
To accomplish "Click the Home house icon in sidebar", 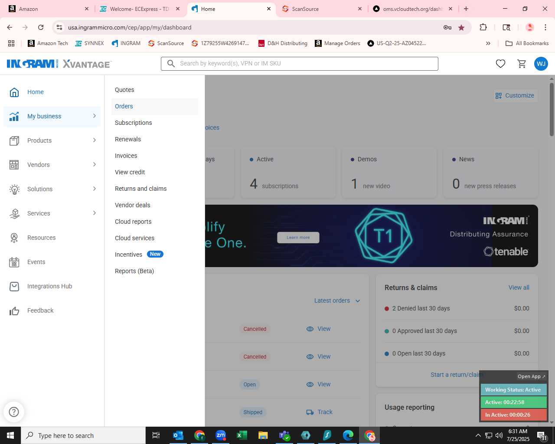I will 14,92.
